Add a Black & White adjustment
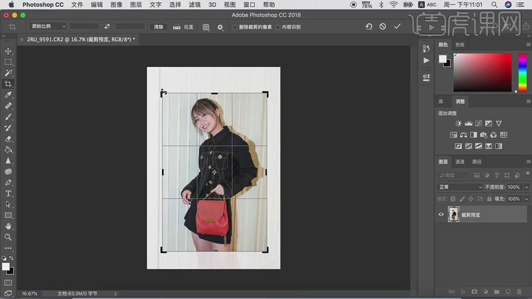The width and height of the screenshot is (532, 299). 473,135
